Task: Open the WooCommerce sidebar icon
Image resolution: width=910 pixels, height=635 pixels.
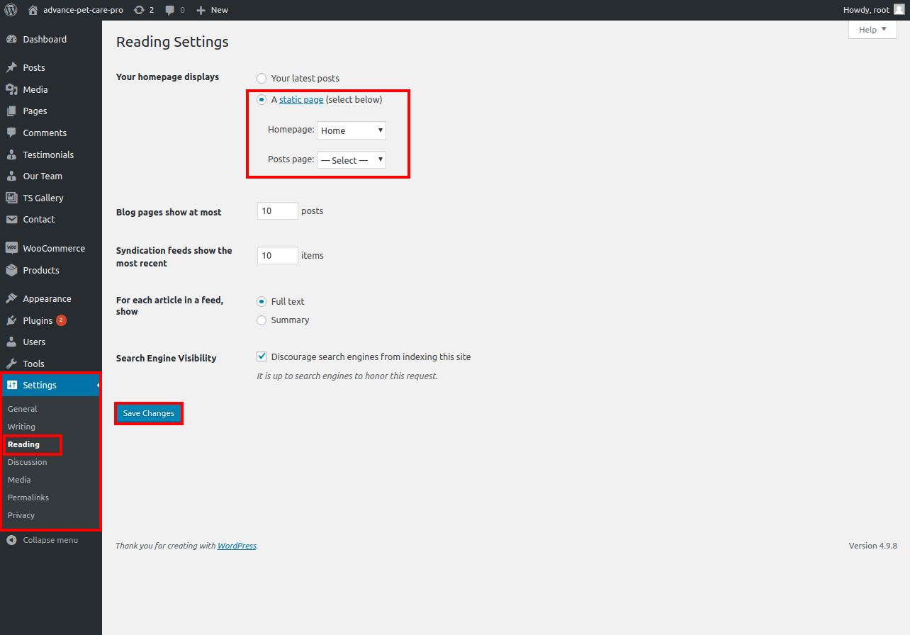Action: pyautogui.click(x=11, y=248)
